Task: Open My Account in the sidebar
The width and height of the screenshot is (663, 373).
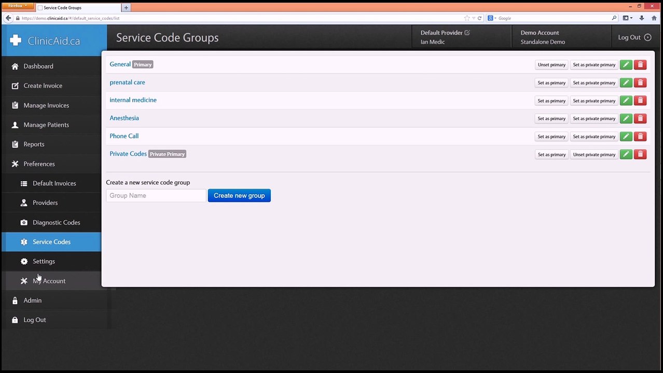Action: click(51, 281)
